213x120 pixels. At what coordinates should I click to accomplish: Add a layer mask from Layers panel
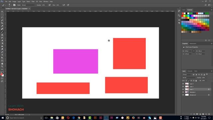point(197,114)
